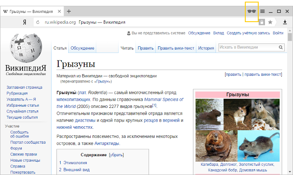Follow the redirect link «Грызун»
This screenshot has height=175, width=293.
click(x=103, y=81)
